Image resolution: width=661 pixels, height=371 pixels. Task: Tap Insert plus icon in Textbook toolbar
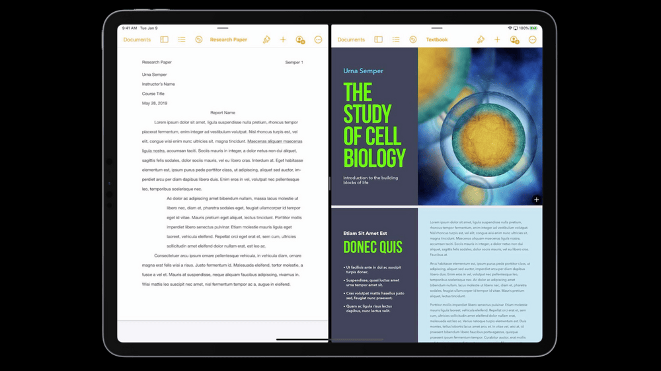point(497,40)
